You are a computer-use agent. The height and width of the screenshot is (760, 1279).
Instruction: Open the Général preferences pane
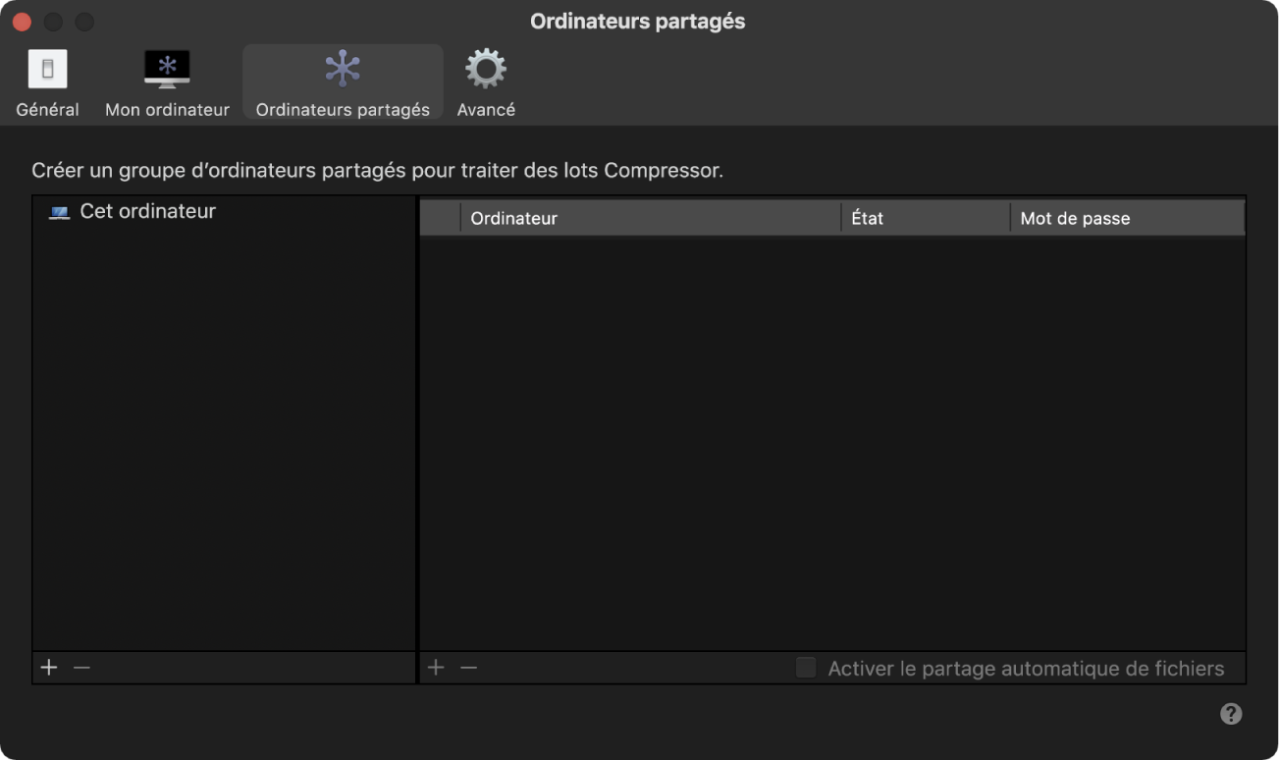coord(47,81)
